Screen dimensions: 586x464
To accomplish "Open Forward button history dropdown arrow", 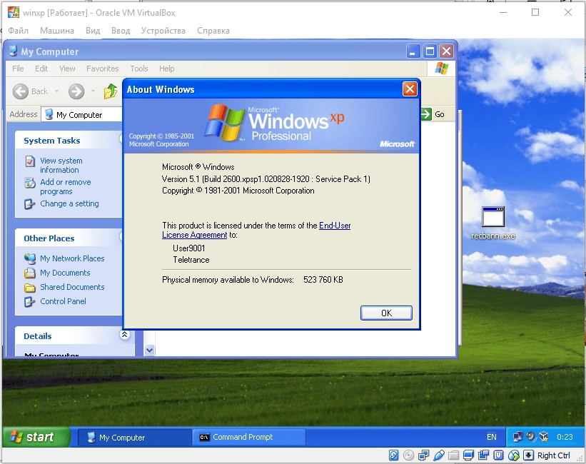I will 93,91.
